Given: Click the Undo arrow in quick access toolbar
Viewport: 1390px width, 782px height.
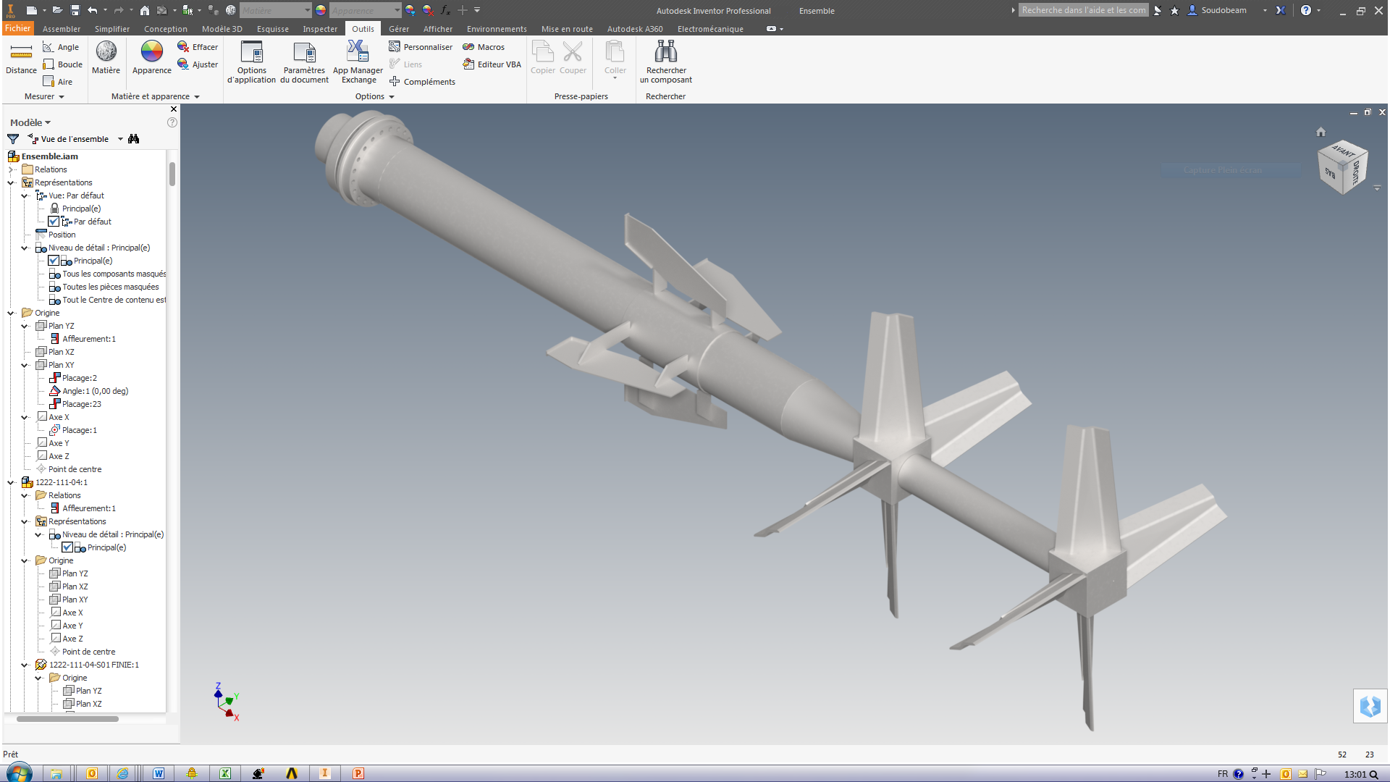Looking at the screenshot, I should [92, 10].
